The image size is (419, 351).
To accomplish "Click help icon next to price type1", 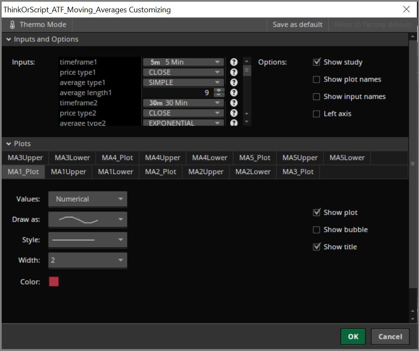I will [234, 72].
